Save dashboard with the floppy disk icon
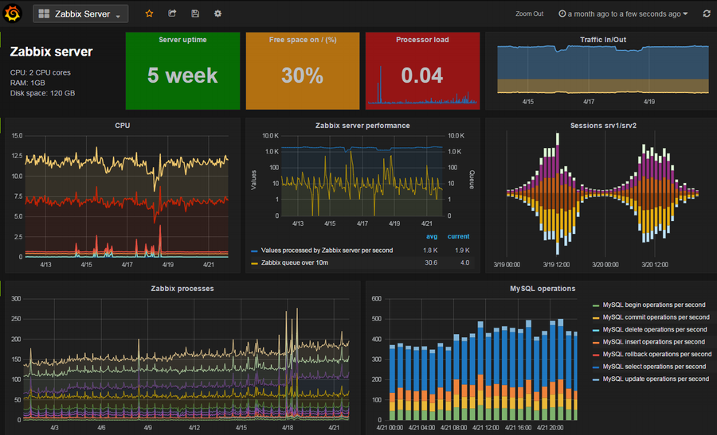Image resolution: width=717 pixels, height=435 pixels. click(x=195, y=14)
